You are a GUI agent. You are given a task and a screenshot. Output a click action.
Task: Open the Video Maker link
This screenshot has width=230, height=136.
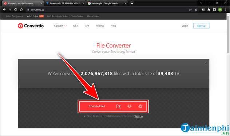[x=77, y=16]
